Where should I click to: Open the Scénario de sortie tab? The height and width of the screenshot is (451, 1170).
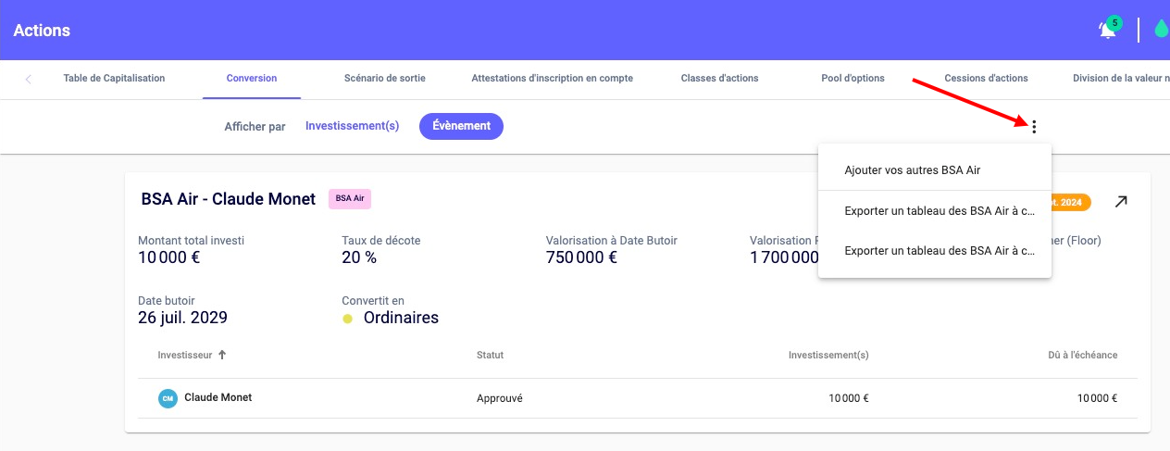click(384, 79)
